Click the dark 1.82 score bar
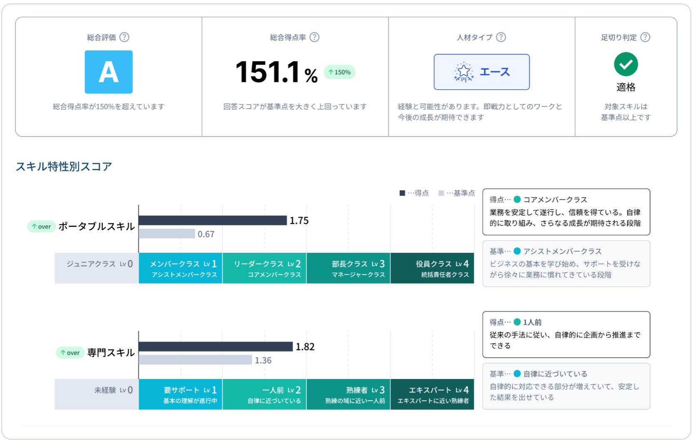 coord(216,347)
